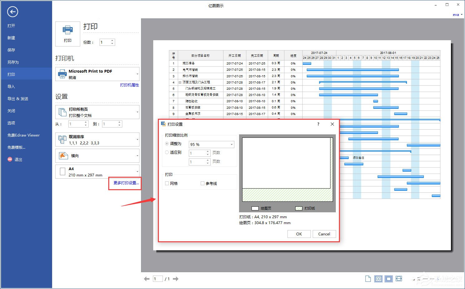Screen dimensions: 465x289
Task: Open the Microsoft Print to PDF printer dropdown
Action: (x=97, y=74)
